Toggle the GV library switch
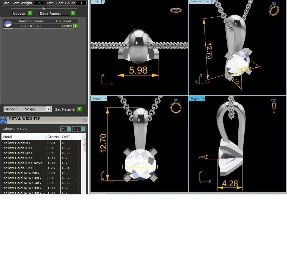This screenshot has height=270, width=287. (x=69, y=129)
